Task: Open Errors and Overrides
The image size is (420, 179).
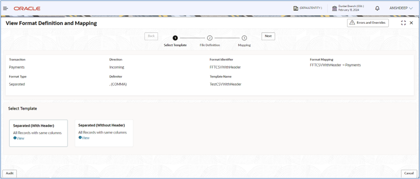Action: click(368, 23)
